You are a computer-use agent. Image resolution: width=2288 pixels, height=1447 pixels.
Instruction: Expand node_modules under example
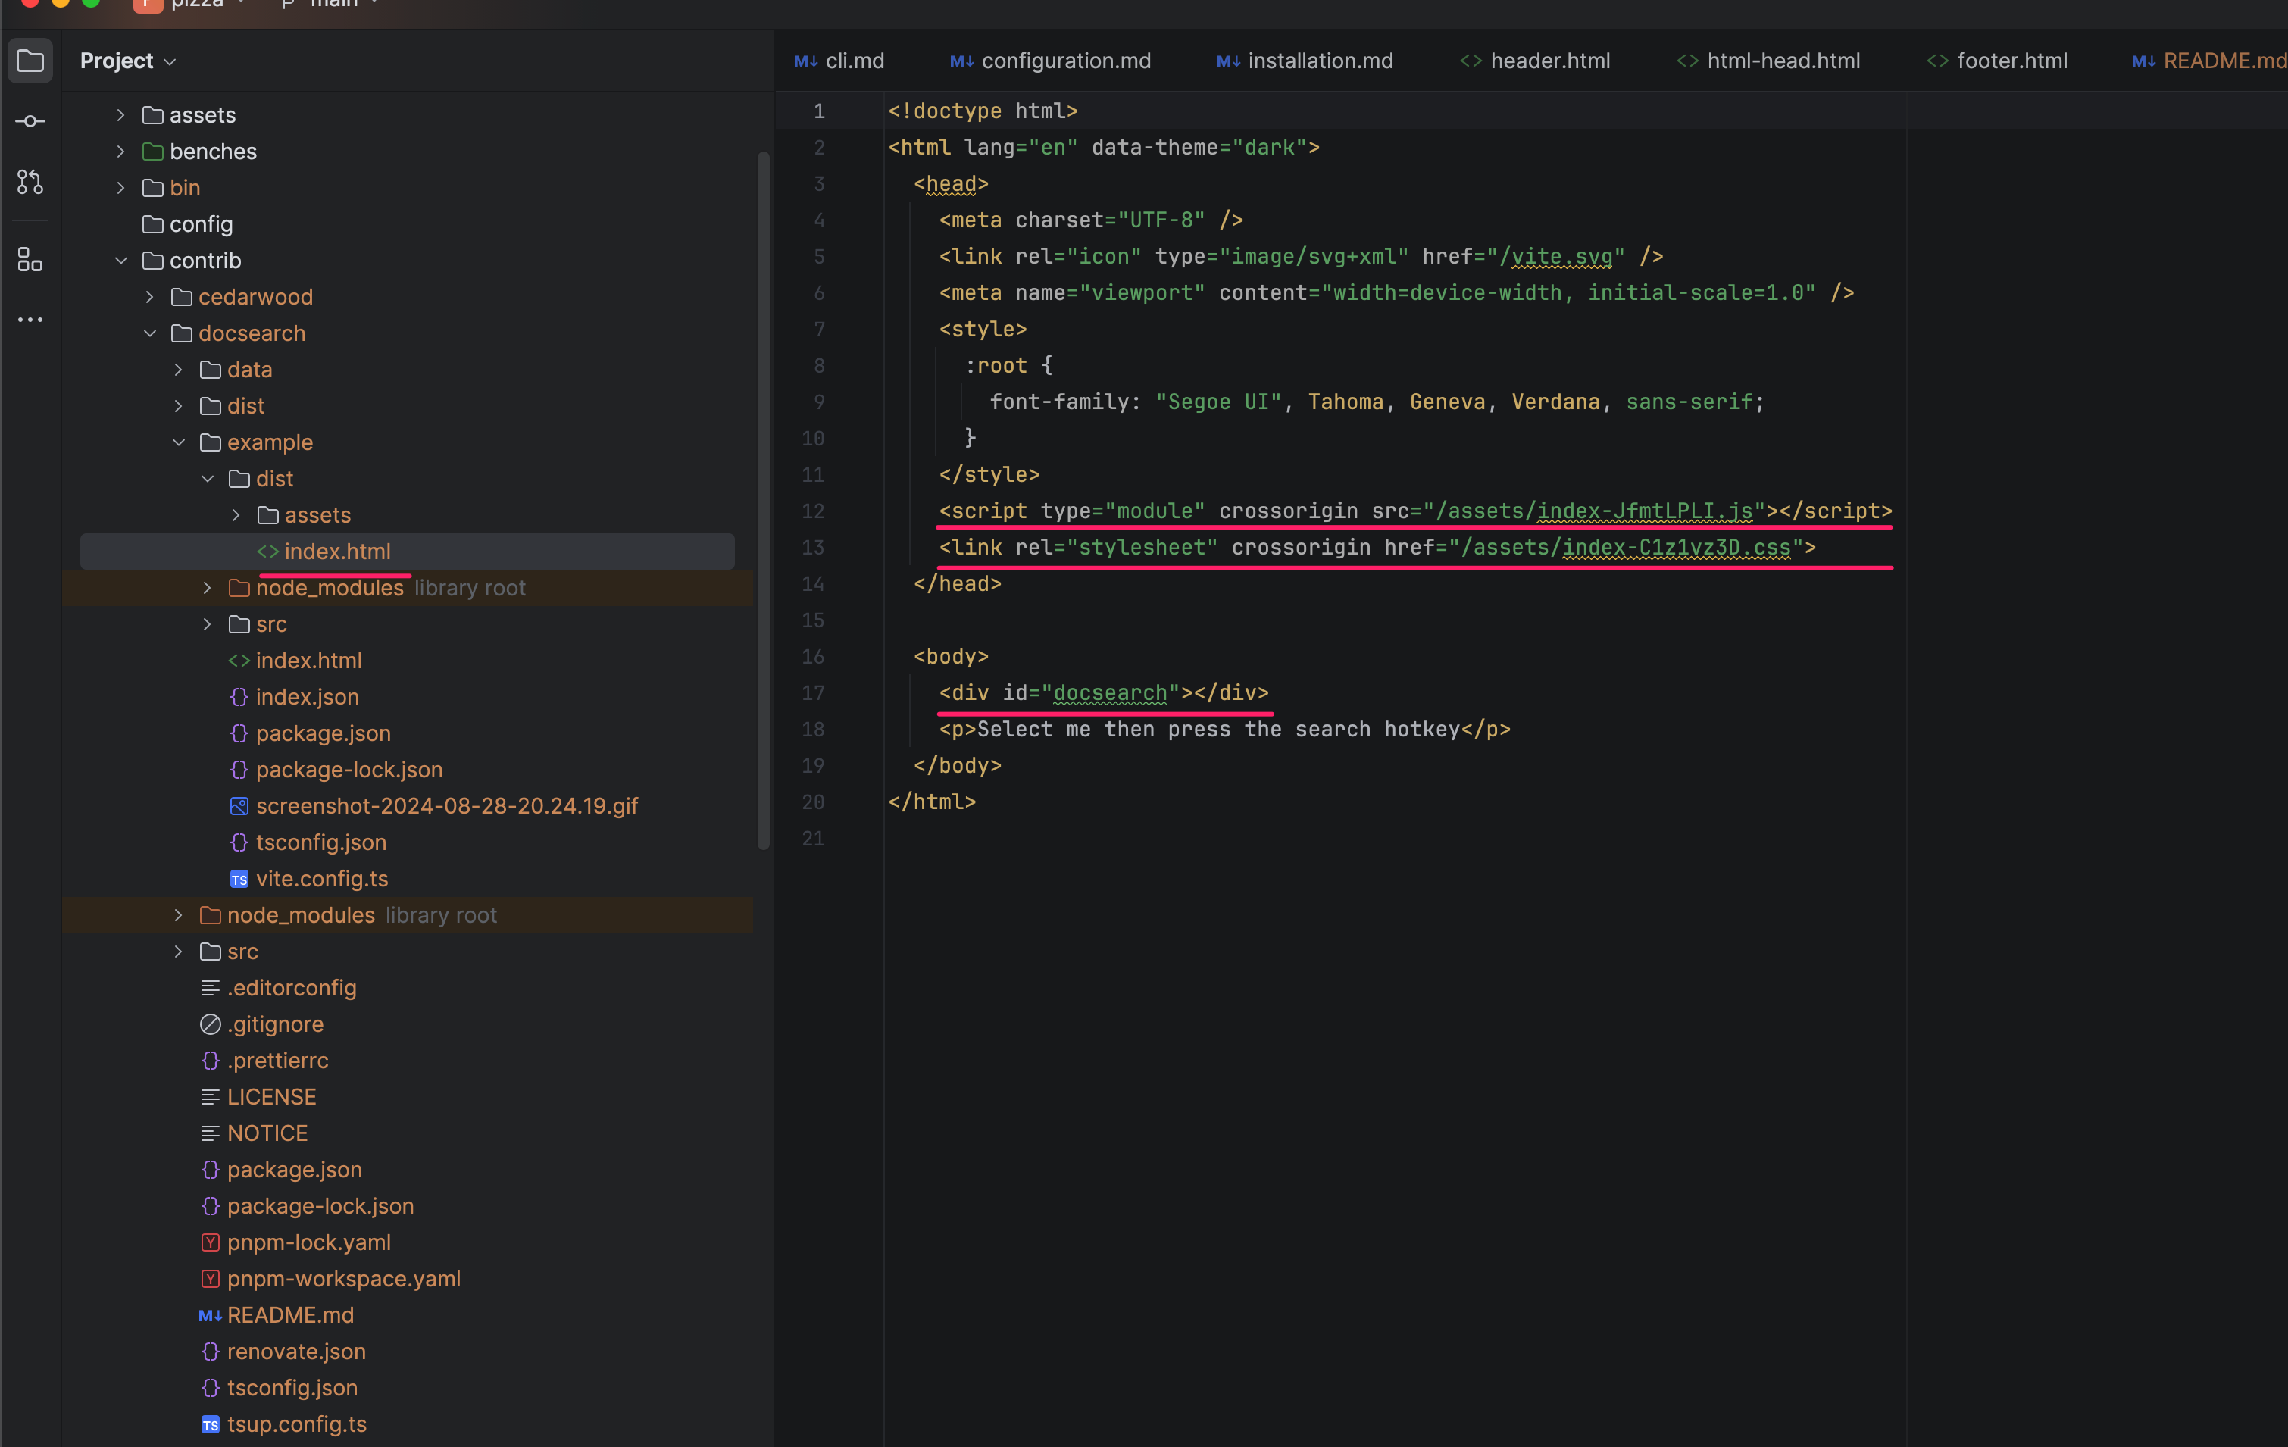pos(207,588)
